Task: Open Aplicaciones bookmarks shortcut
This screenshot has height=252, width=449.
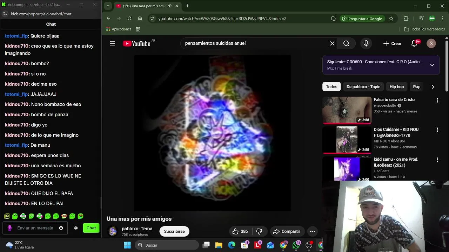Action: coord(119,29)
